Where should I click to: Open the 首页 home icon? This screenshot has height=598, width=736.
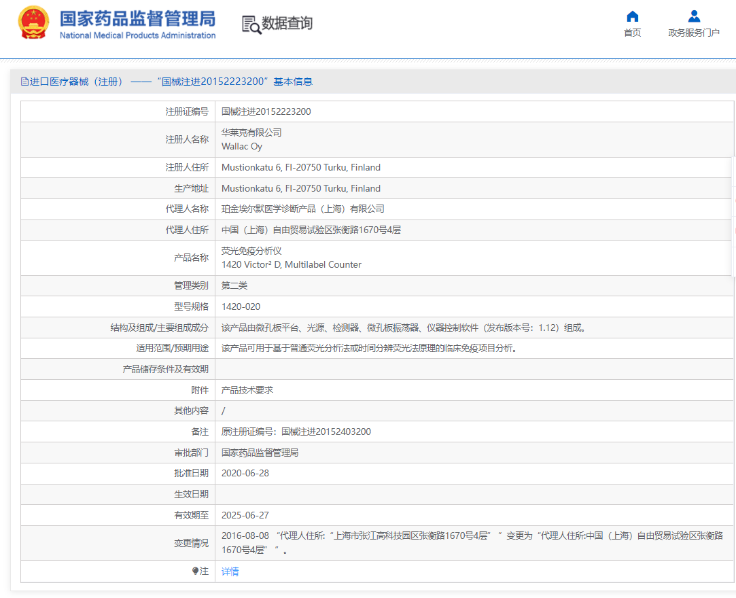coord(632,16)
